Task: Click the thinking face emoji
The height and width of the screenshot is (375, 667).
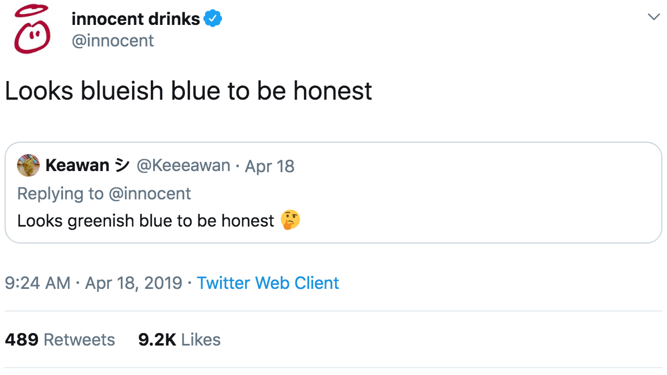Action: pos(290,220)
